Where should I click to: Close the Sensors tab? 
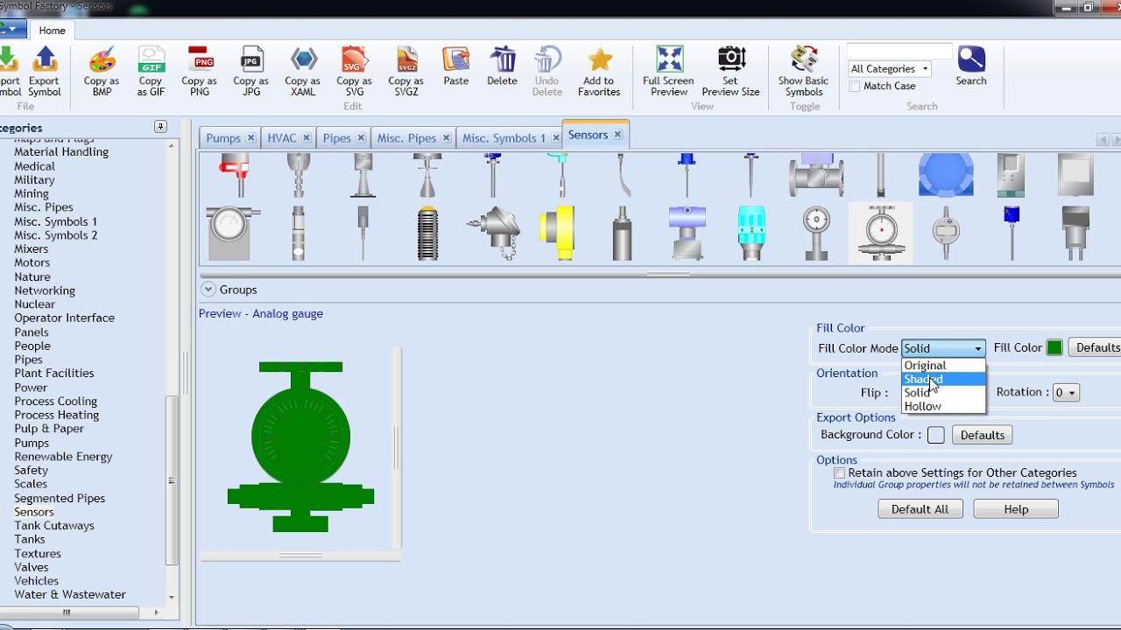pyautogui.click(x=617, y=135)
